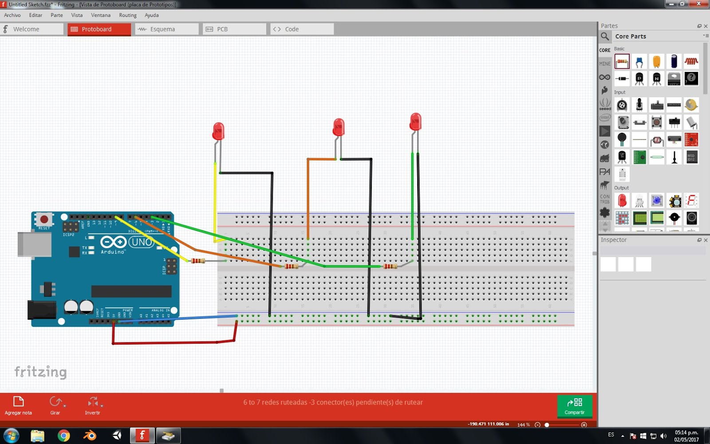The height and width of the screenshot is (444, 710).
Task: Select the mystery part question-mark icon
Action: pyautogui.click(x=691, y=79)
